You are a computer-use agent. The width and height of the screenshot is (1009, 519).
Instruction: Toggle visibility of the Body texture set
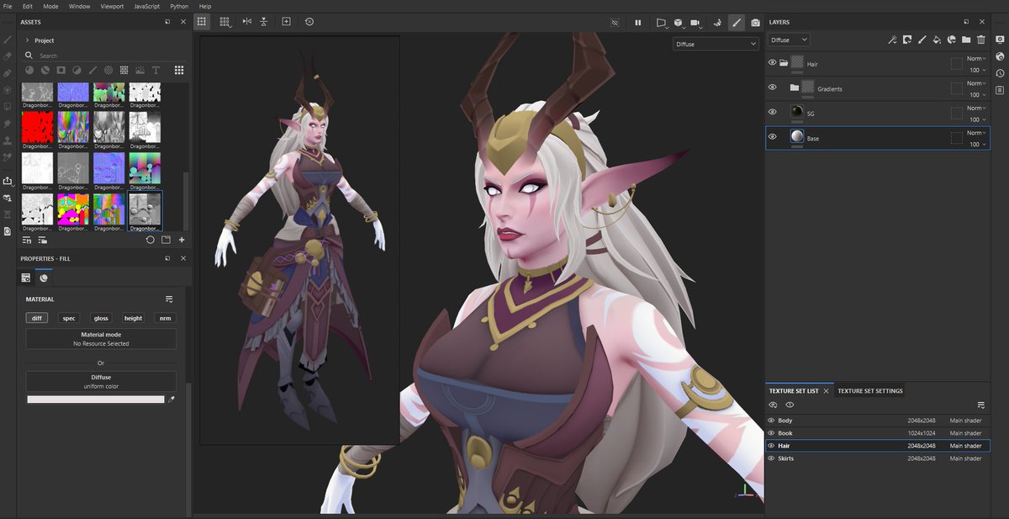pos(771,421)
